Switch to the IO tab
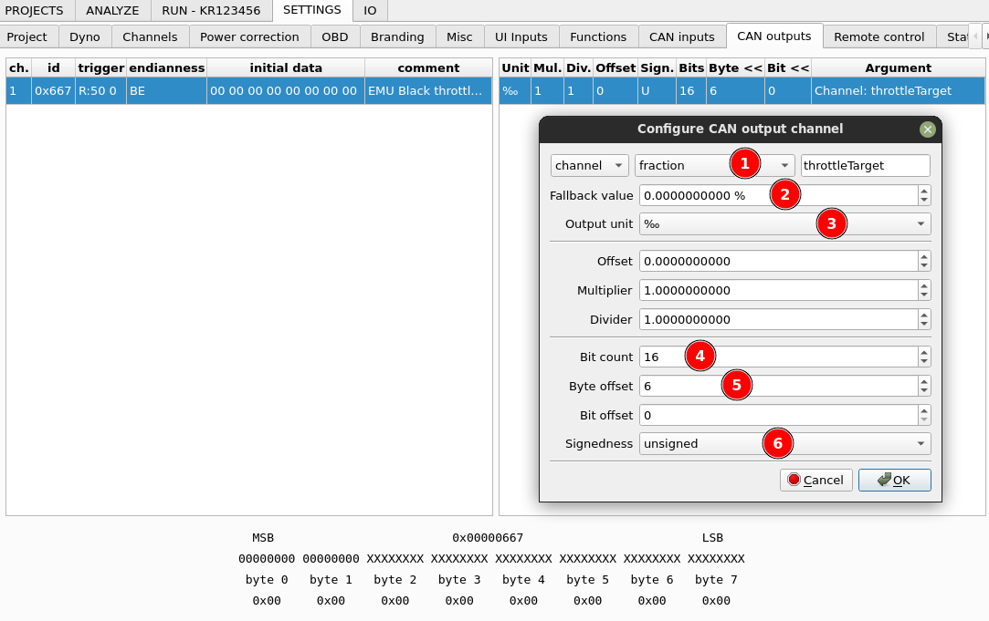 click(369, 11)
